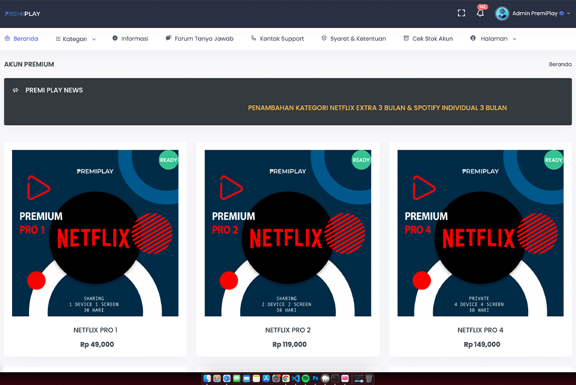
Task: Click the Syarat & Ketentuan shield icon
Action: (324, 38)
